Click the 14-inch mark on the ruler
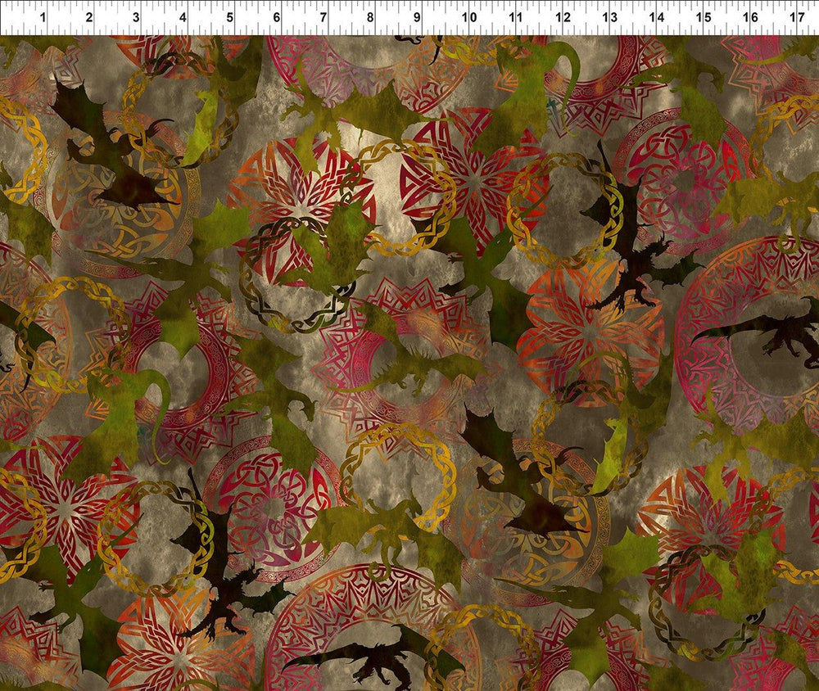 point(656,16)
